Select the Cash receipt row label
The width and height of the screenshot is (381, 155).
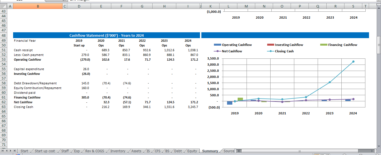(x=23, y=50)
